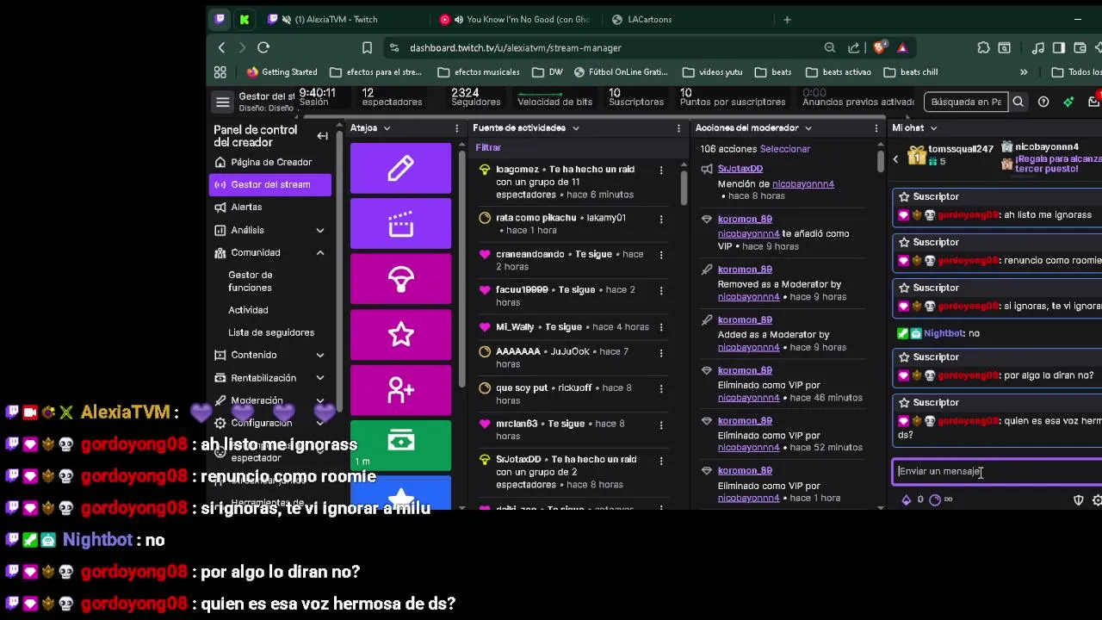This screenshot has height=620, width=1102.
Task: Click the purple clapperboard clip shortcut
Action: tap(400, 224)
